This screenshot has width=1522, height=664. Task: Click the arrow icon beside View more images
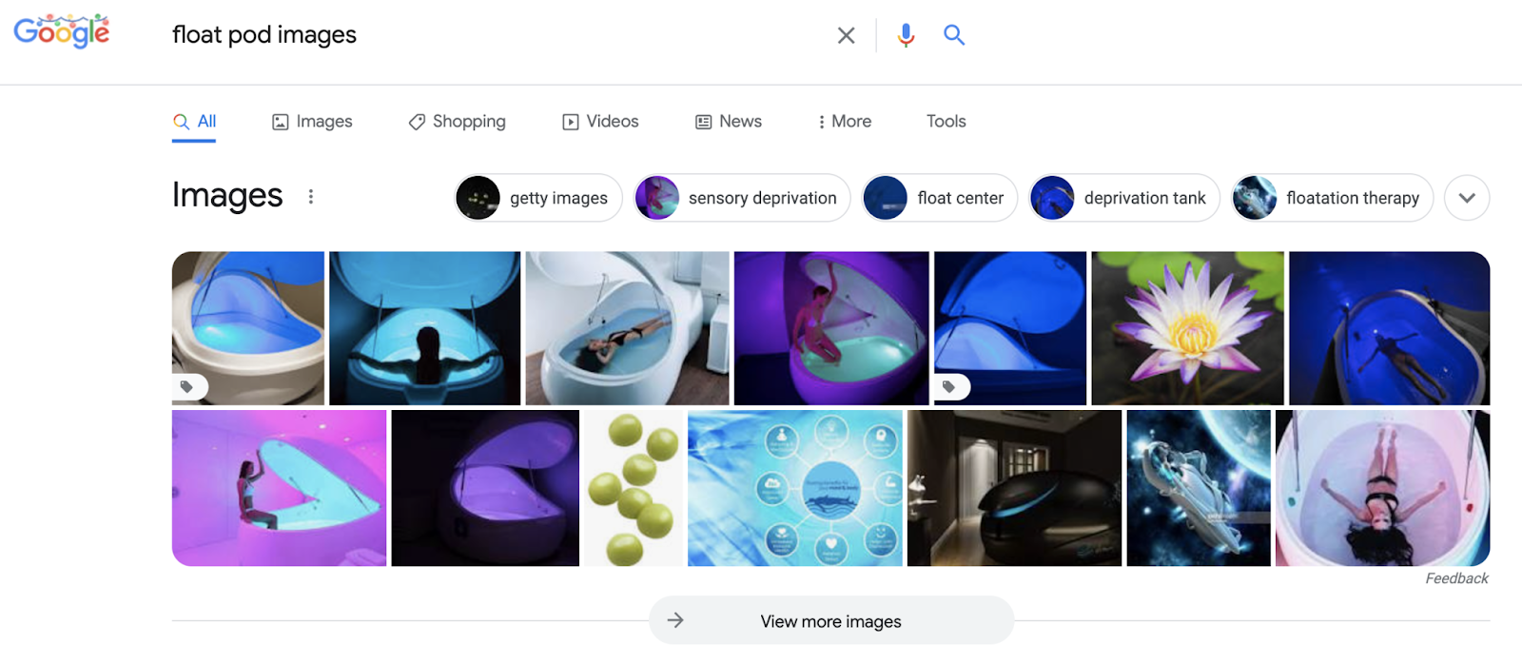pos(675,621)
